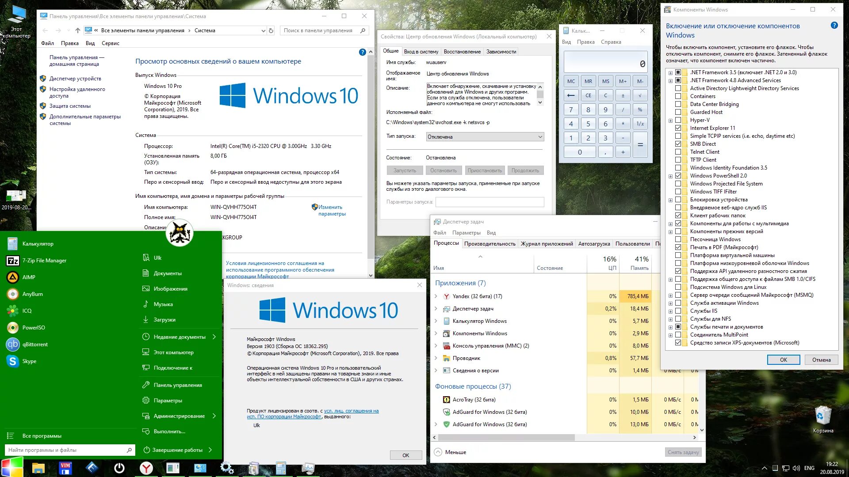The width and height of the screenshot is (849, 477).
Task: Click the refresh button in Control Panel address bar
Action: click(x=271, y=30)
